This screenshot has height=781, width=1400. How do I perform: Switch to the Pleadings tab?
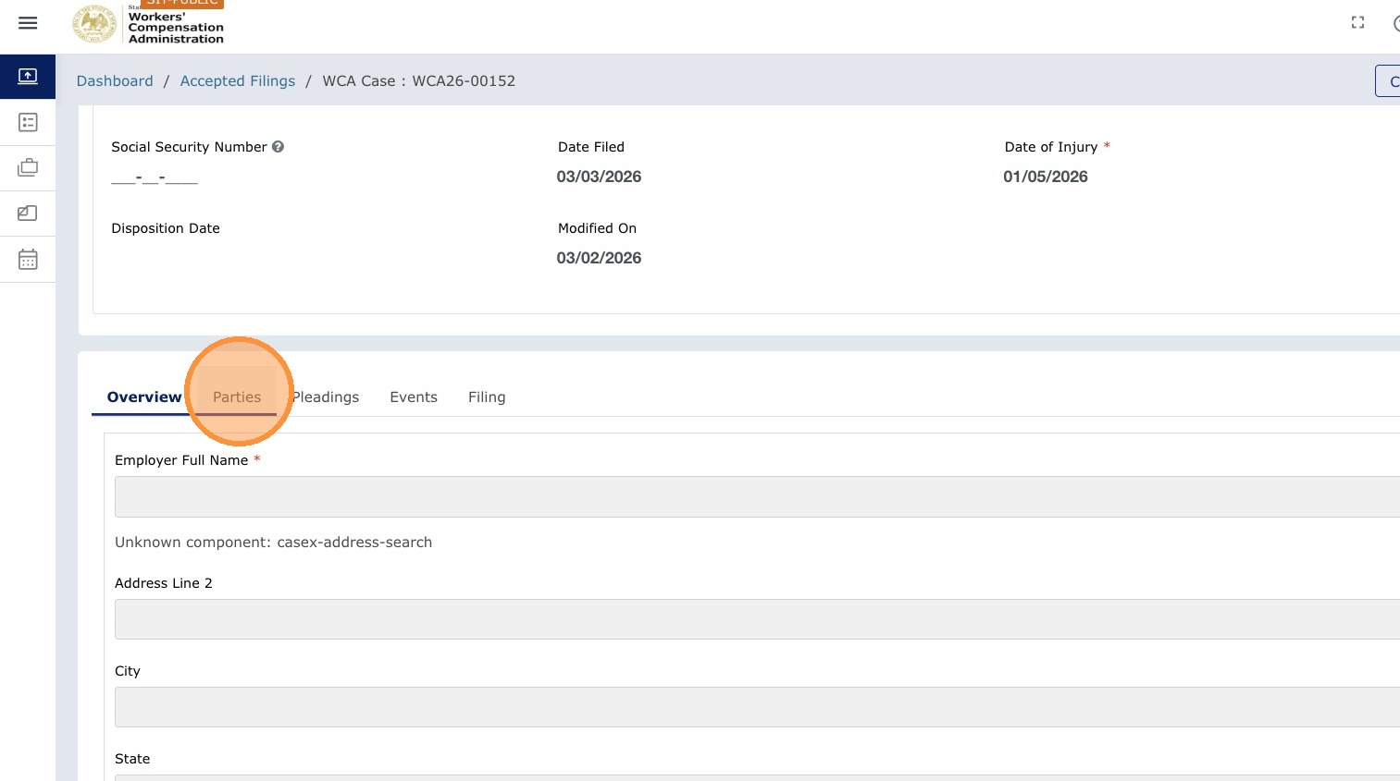pyautogui.click(x=326, y=397)
